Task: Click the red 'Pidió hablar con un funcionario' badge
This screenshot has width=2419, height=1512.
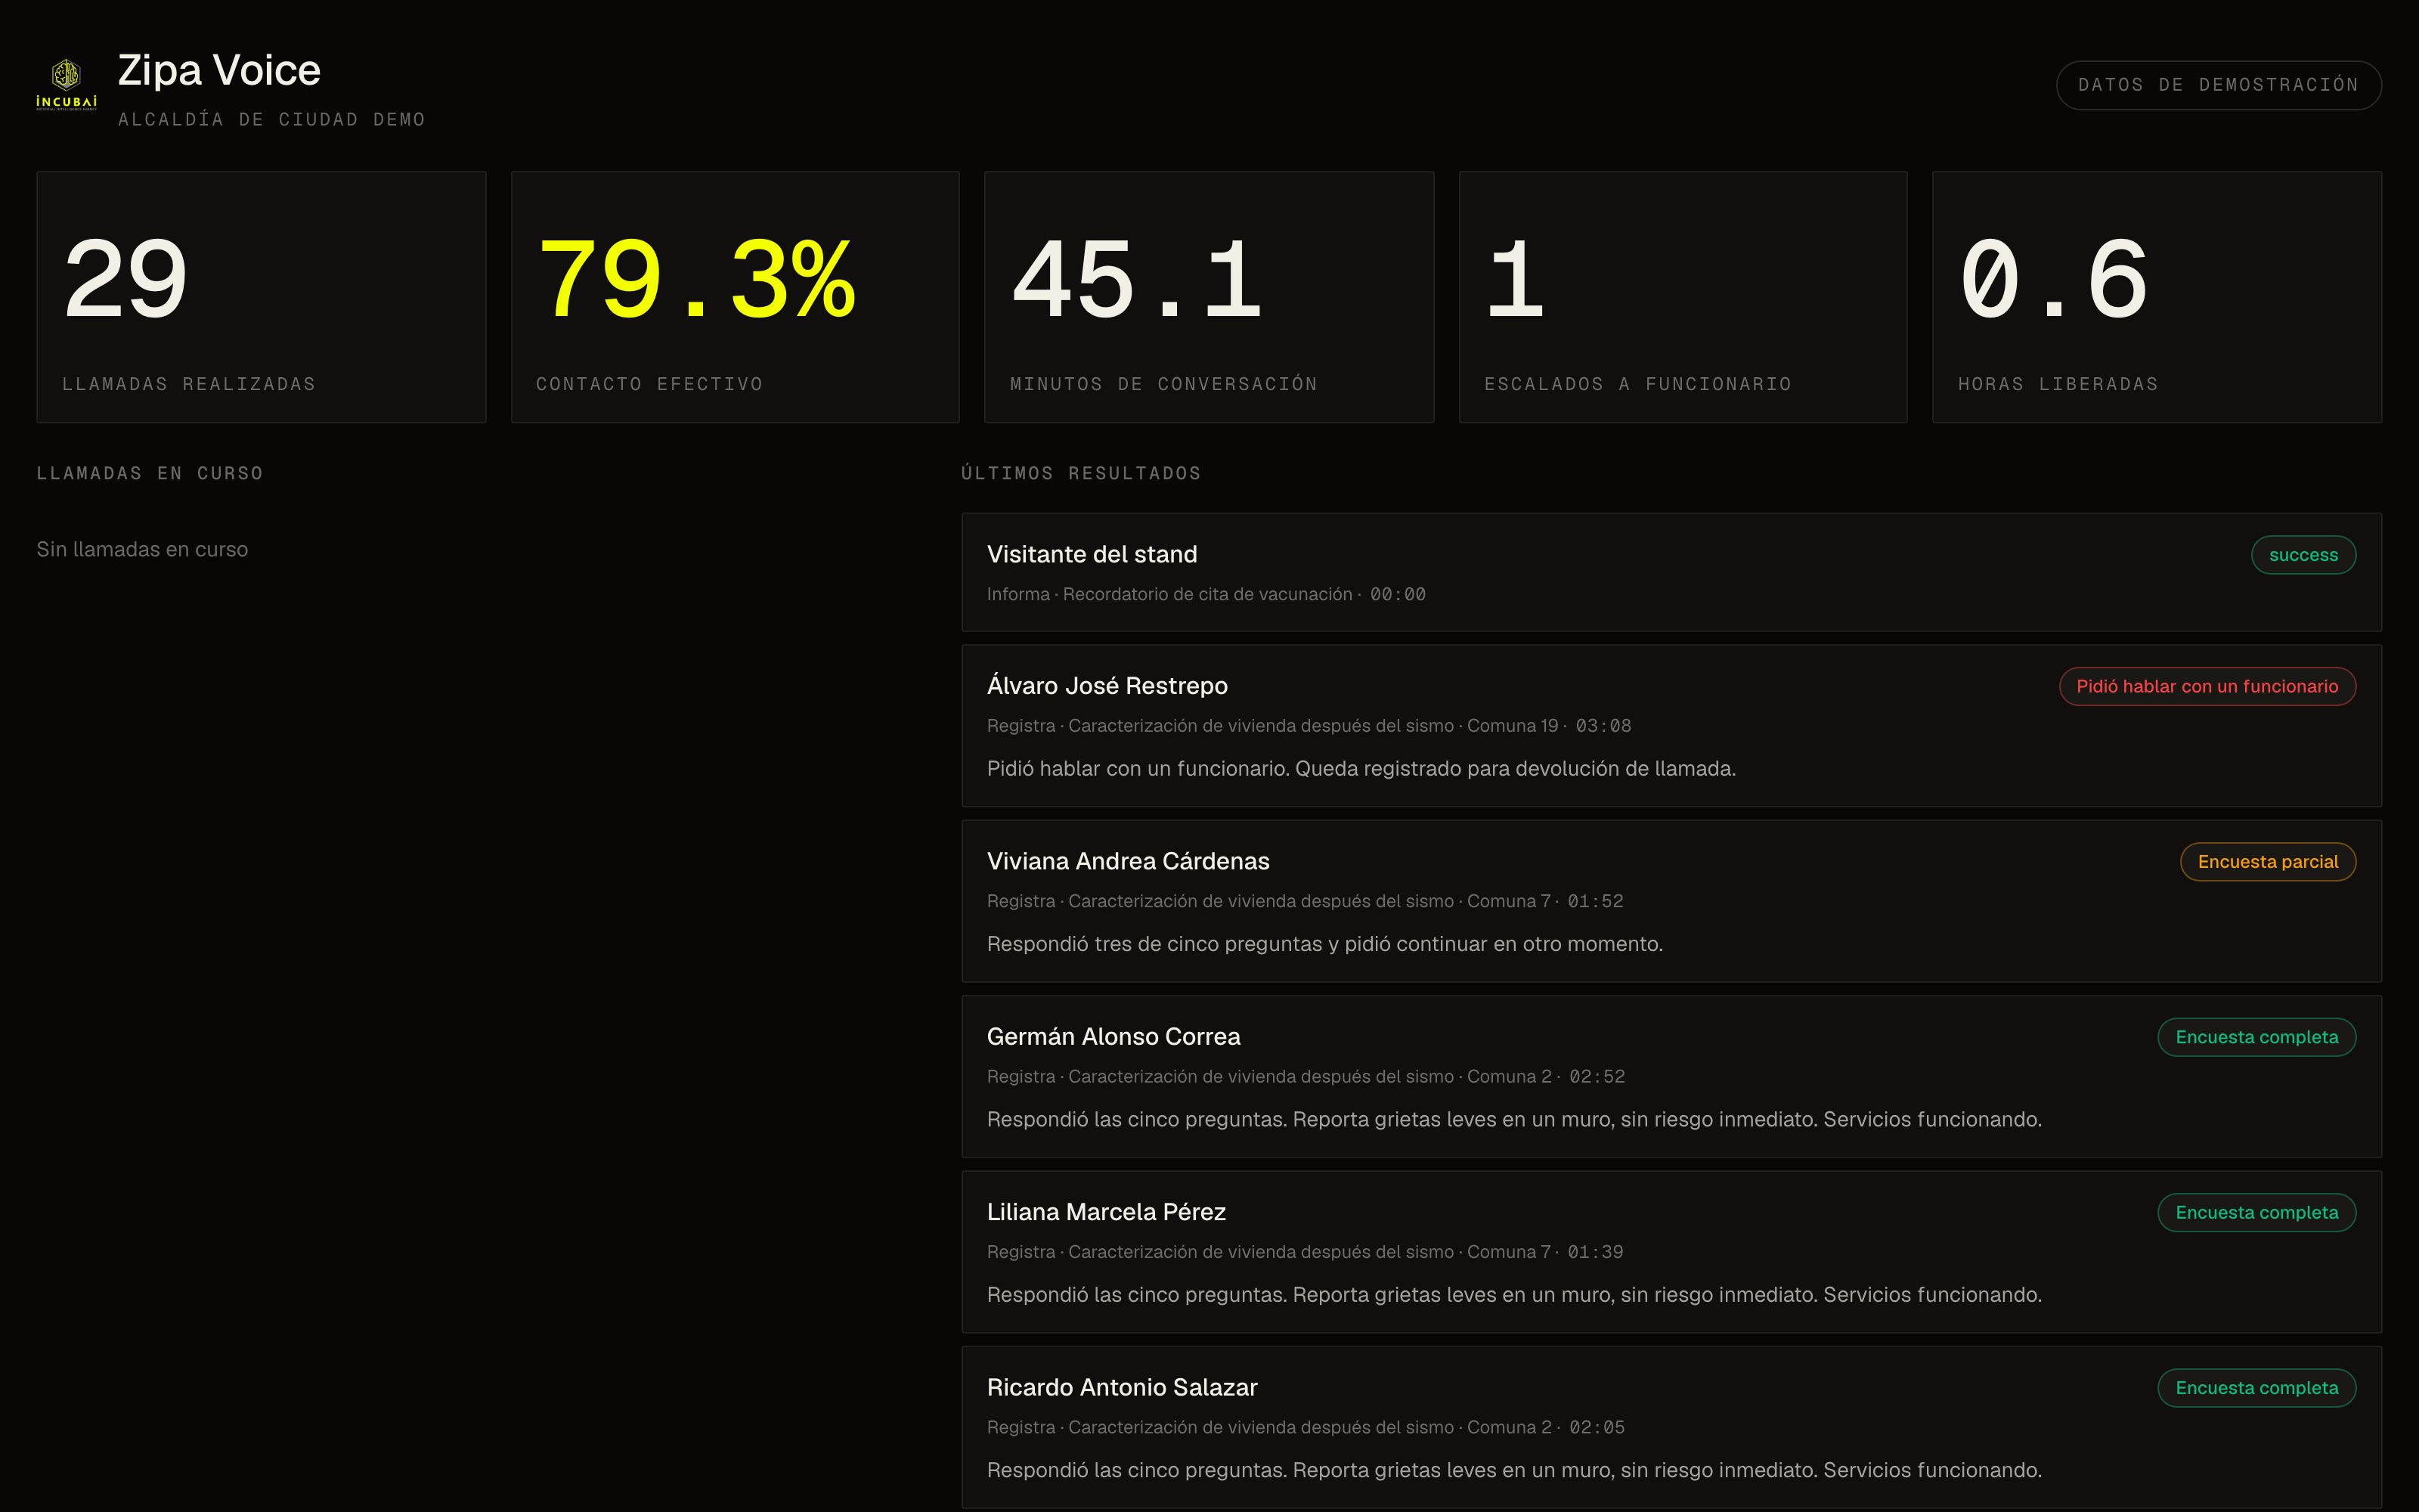Action: tap(2207, 686)
